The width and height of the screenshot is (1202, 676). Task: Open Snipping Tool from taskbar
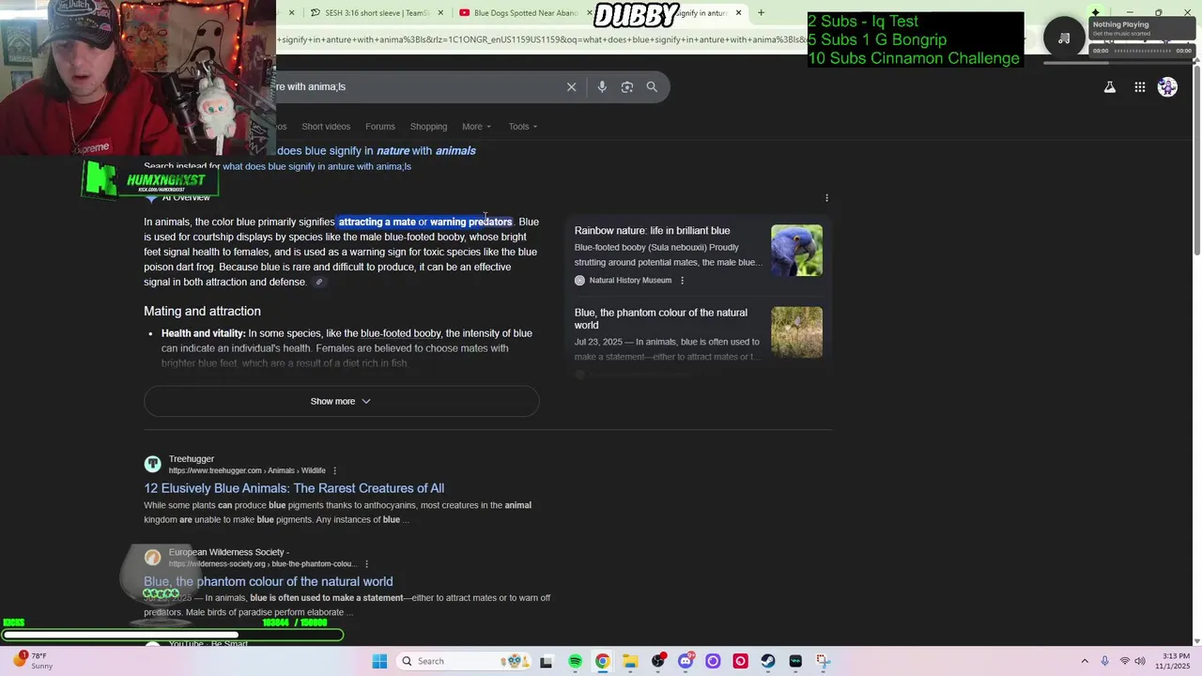(824, 661)
